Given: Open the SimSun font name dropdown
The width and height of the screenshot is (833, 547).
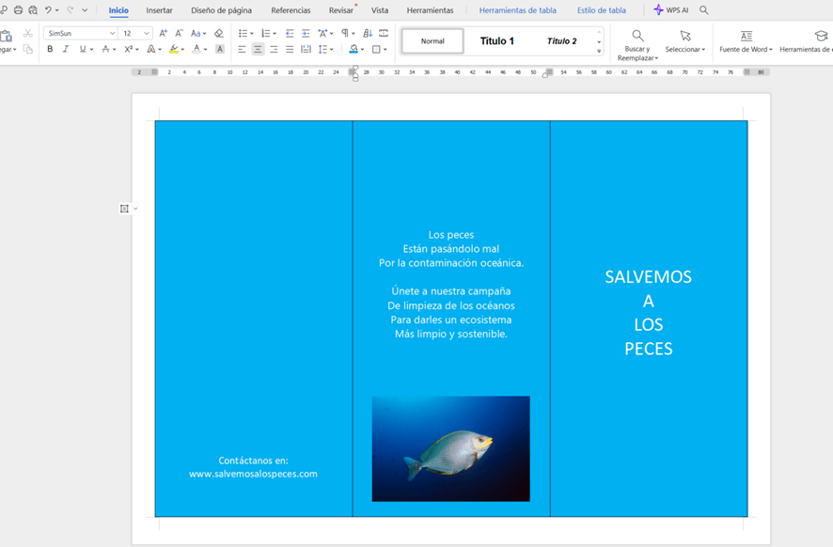Looking at the screenshot, I should [x=113, y=33].
